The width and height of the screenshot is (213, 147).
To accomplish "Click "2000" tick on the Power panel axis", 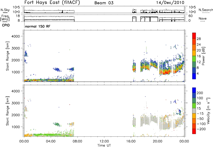I will point(16,60).
